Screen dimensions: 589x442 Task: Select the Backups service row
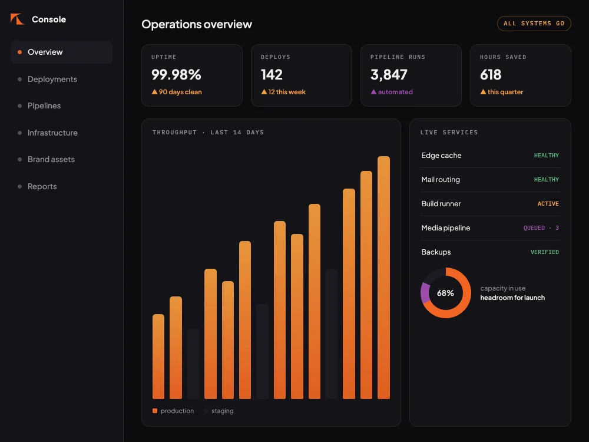490,252
